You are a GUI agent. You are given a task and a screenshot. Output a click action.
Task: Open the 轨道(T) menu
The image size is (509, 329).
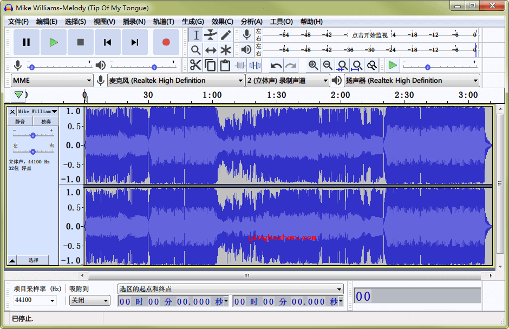click(x=164, y=22)
